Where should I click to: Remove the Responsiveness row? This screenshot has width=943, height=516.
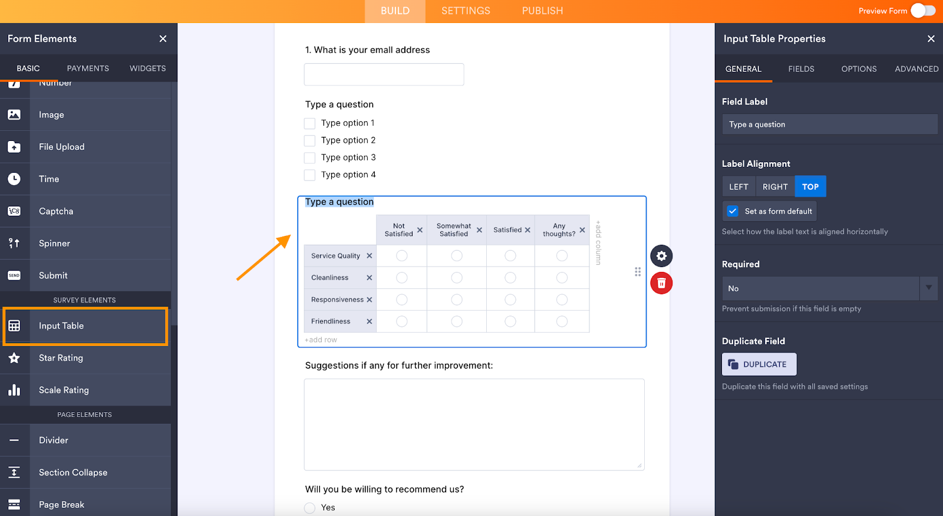point(370,300)
